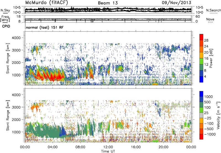Image resolution: width=221 pixels, height=153 pixels.
Task: Click the 'Freq. [MHz]' axis label
Action: pos(5,19)
